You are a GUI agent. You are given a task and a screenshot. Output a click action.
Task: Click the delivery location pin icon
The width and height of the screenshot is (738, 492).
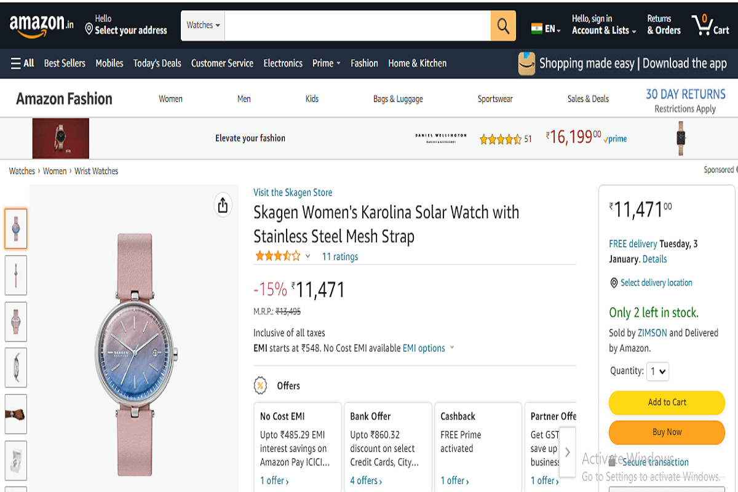point(614,283)
